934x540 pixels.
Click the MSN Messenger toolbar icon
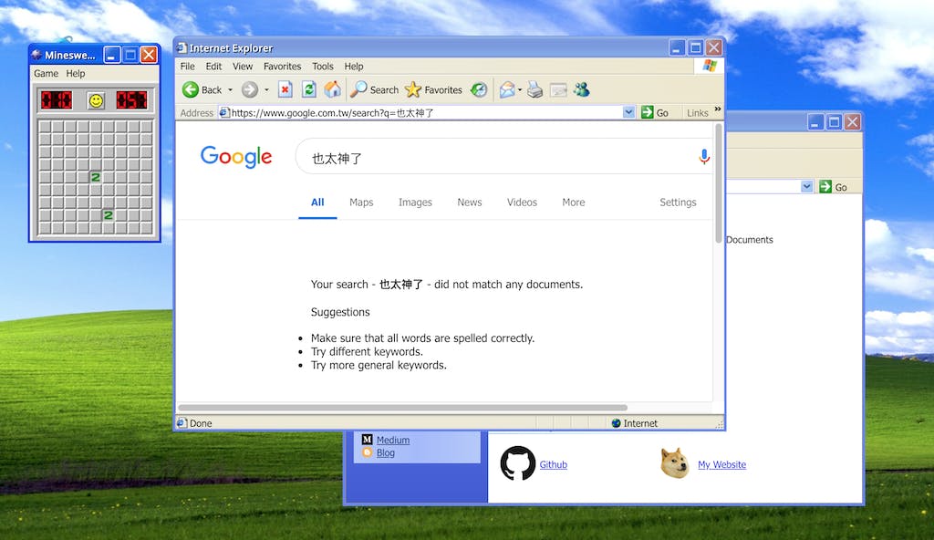pos(581,89)
